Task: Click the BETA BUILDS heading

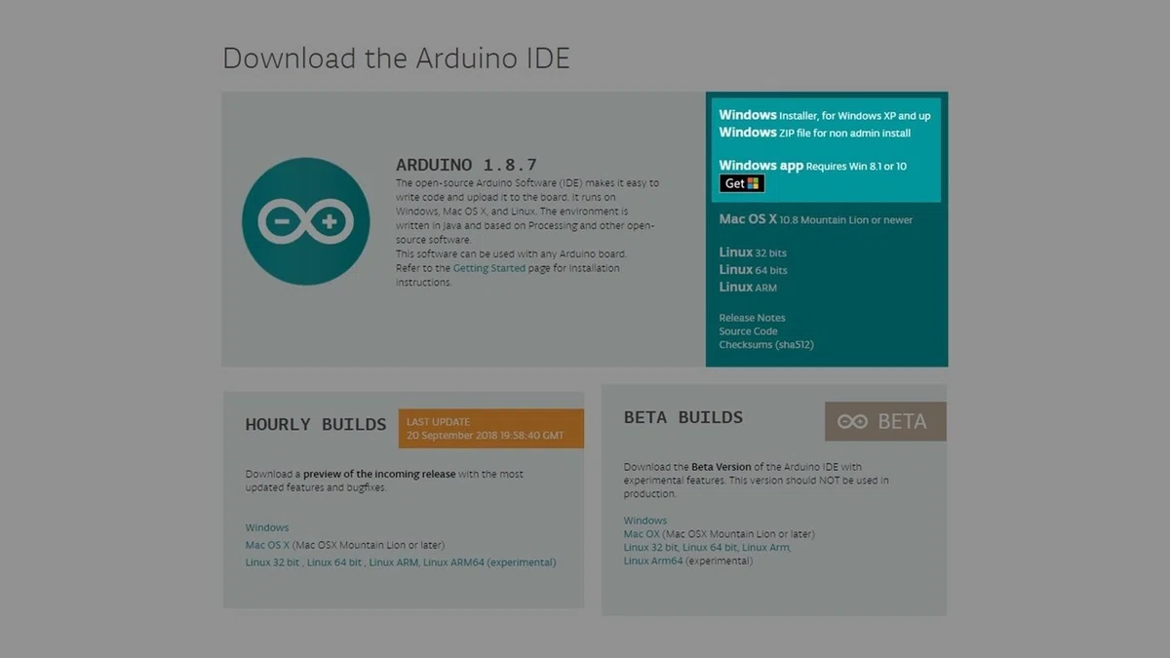Action: click(683, 417)
